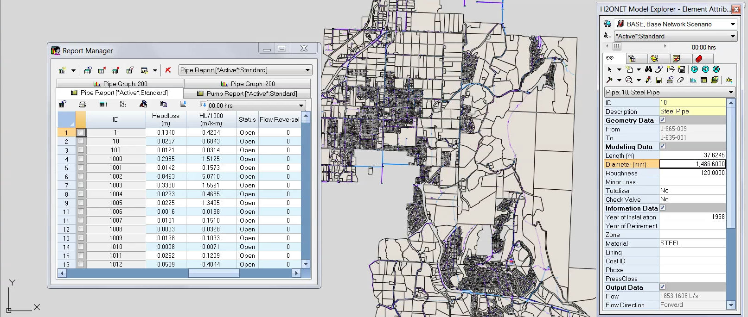Open the Pipe: 10, Steel Pipe dropdown
This screenshot has height=317, width=748.
731,92
